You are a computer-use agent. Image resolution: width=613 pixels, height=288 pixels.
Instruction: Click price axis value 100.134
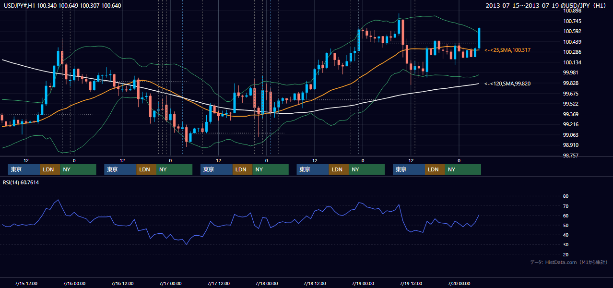tap(572, 62)
